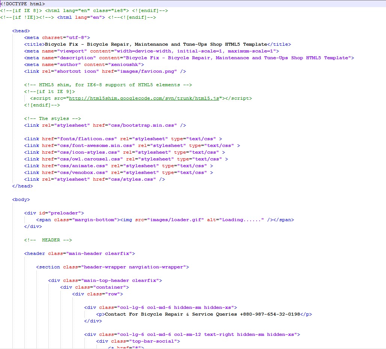Click the icon-styles.css link line

coord(125,153)
